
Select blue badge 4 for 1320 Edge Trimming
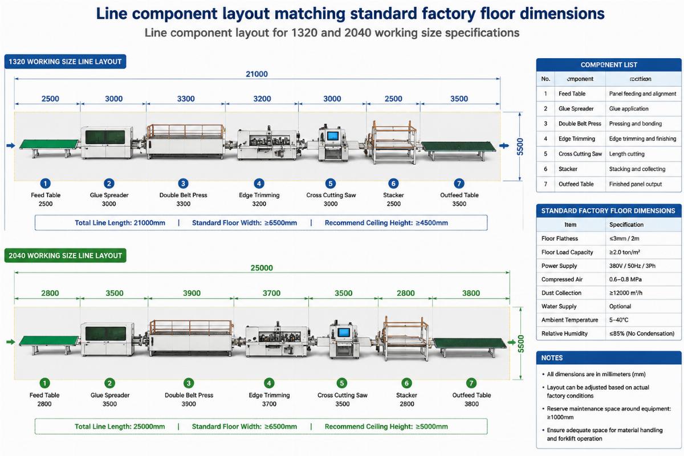pyautogui.click(x=259, y=184)
